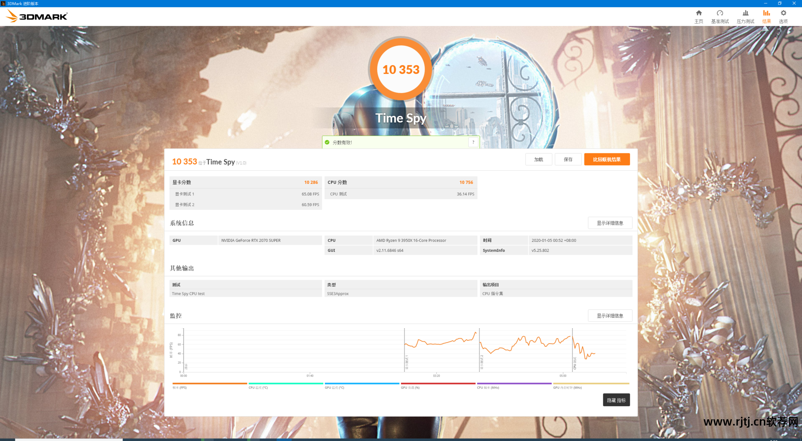Click the 显卡测试 1 chart marker line
The height and width of the screenshot is (441, 802).
[404, 350]
